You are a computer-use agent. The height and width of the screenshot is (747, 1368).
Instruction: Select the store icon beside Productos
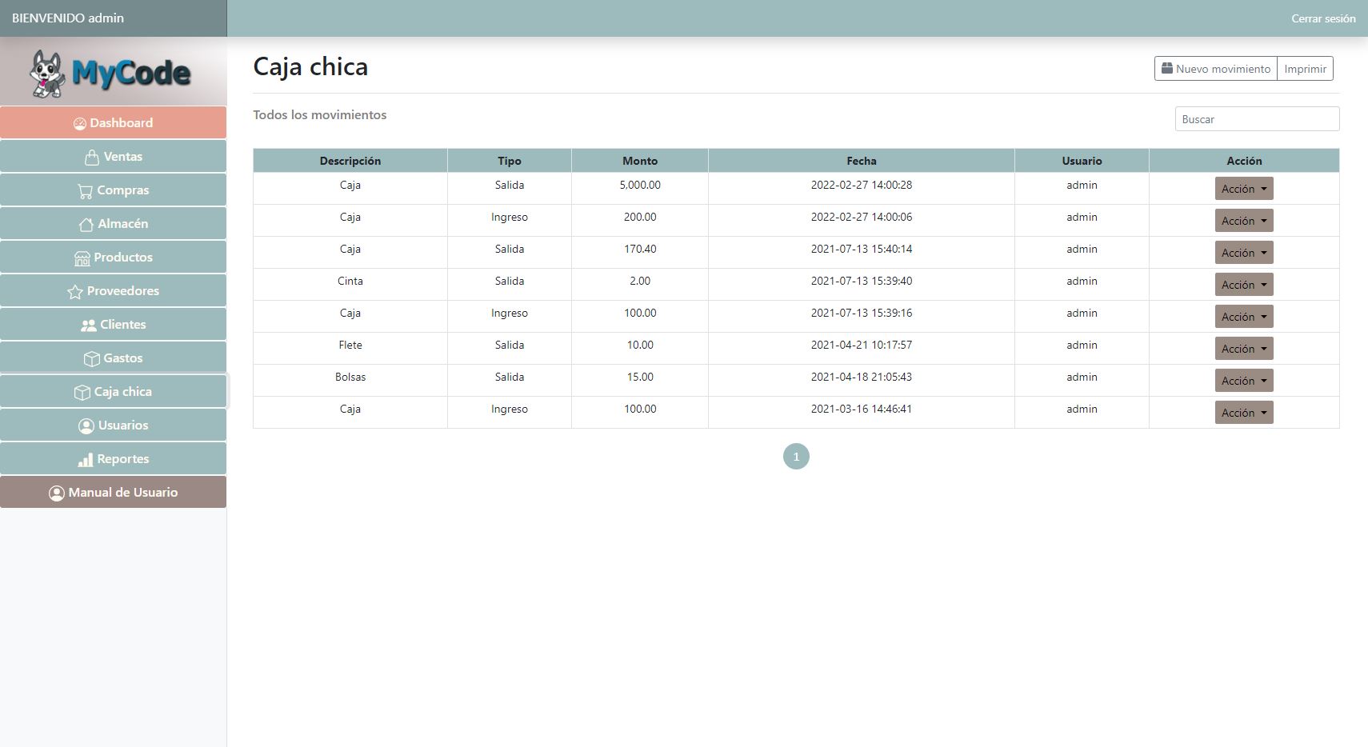[82, 258]
